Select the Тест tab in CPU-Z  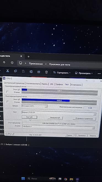tap(67, 85)
